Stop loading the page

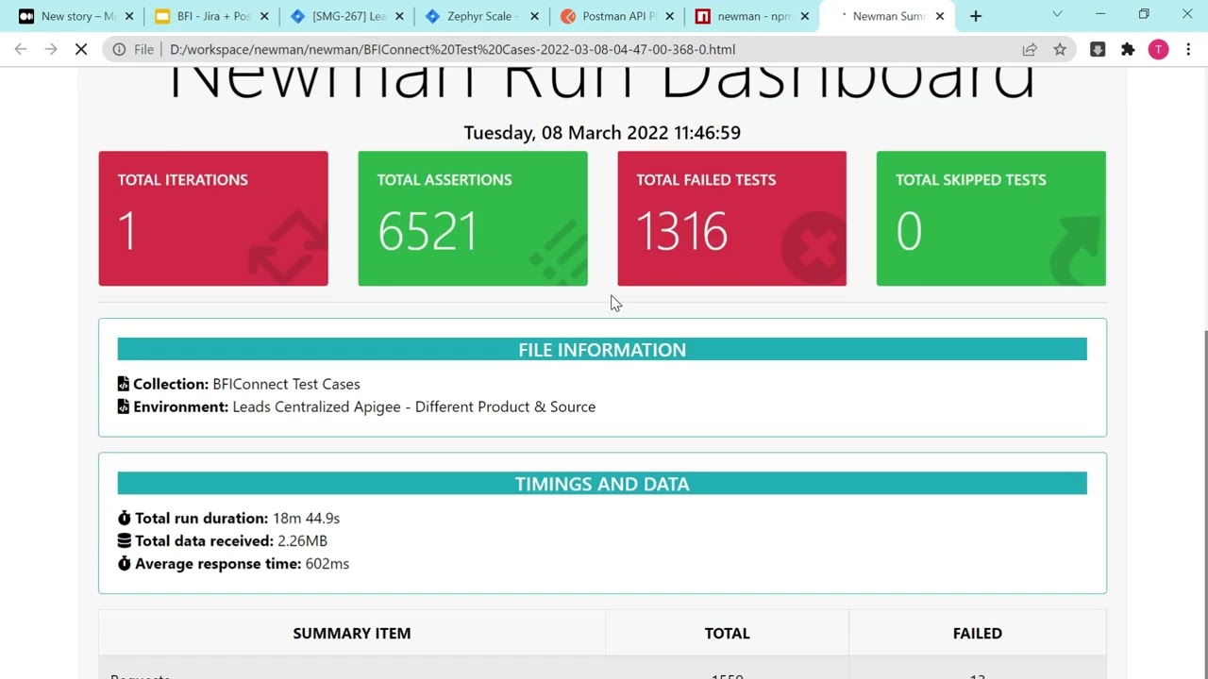point(81,49)
